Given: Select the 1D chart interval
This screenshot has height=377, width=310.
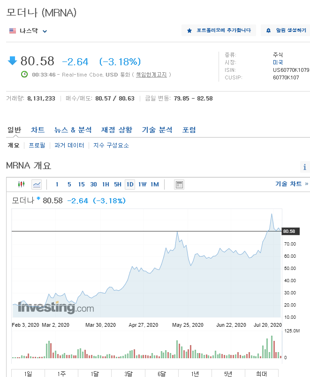Looking at the screenshot, I should [130, 185].
